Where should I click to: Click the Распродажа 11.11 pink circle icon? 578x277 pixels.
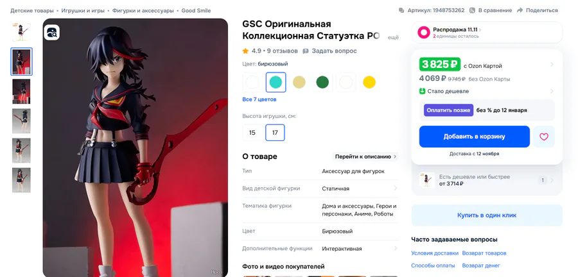click(424, 33)
